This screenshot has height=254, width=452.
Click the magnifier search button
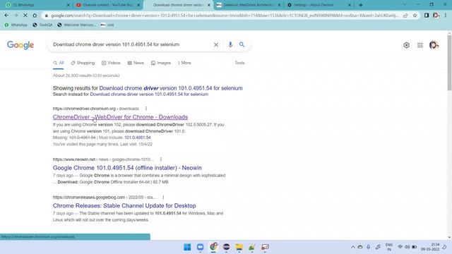[x=242, y=44]
